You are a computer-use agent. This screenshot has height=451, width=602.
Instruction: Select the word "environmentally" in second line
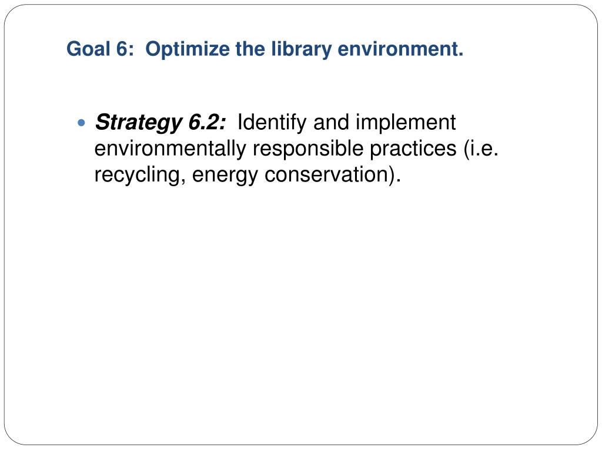pos(170,149)
